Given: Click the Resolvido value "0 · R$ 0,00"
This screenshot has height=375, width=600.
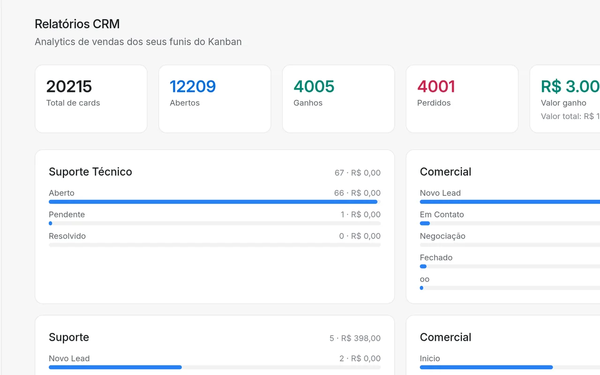Looking at the screenshot, I should [360, 236].
